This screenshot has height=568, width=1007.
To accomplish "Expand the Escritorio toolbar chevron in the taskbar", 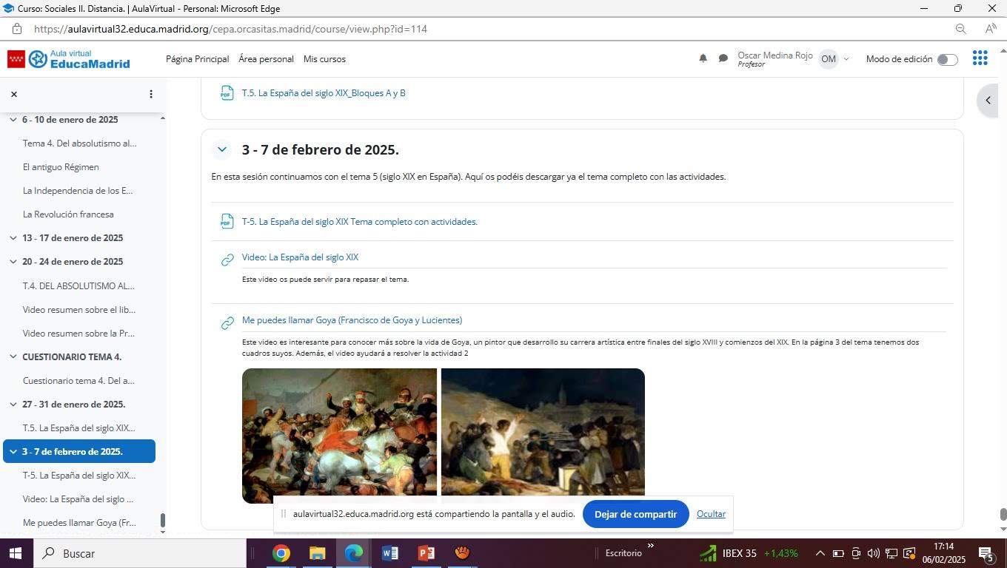I will click(x=651, y=547).
